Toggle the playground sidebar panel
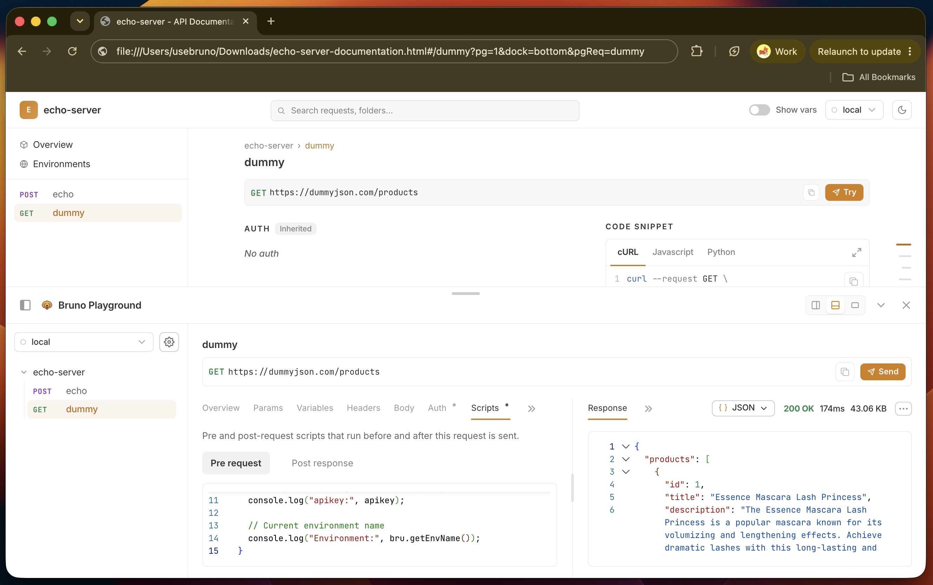Image resolution: width=933 pixels, height=585 pixels. (25, 305)
